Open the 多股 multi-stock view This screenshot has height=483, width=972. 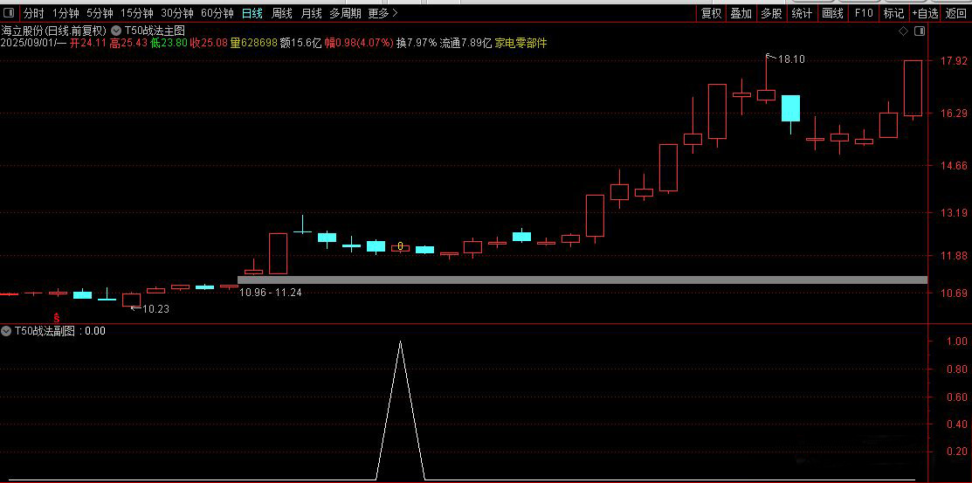coord(771,13)
